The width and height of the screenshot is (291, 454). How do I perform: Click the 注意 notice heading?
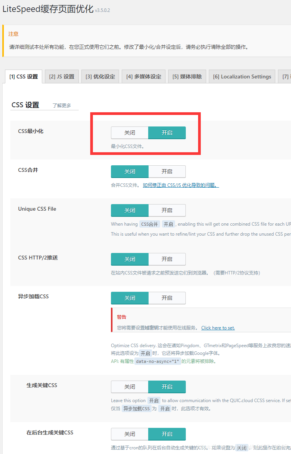point(13,34)
